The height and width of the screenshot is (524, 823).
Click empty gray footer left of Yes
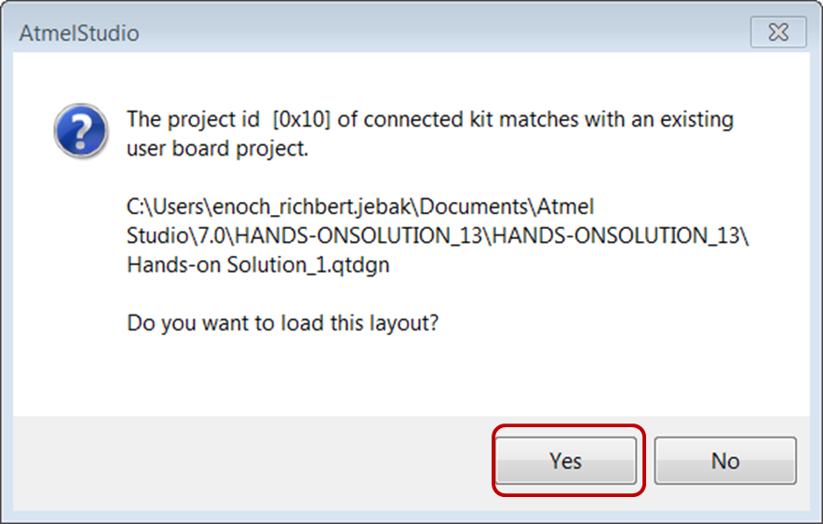(x=251, y=461)
